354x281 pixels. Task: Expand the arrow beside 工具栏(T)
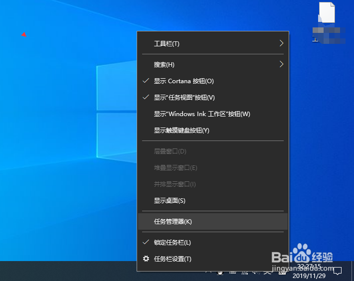coord(281,43)
